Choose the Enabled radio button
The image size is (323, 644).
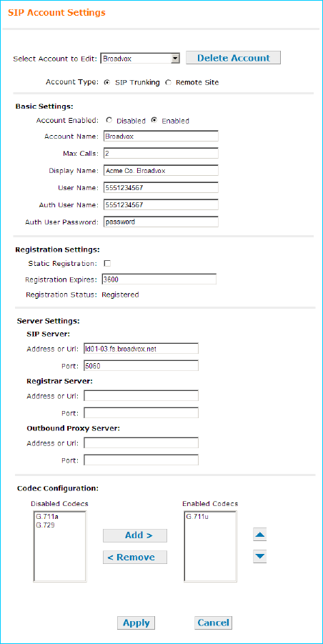tap(154, 121)
